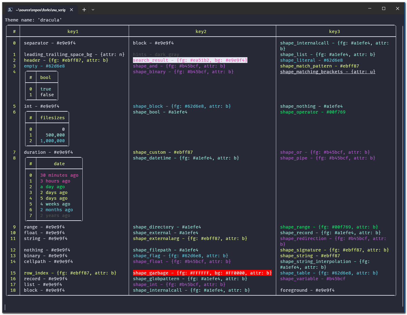This screenshot has height=315, width=407.
Task: Click 'shape_or' entry
Action: pyautogui.click(x=325, y=152)
